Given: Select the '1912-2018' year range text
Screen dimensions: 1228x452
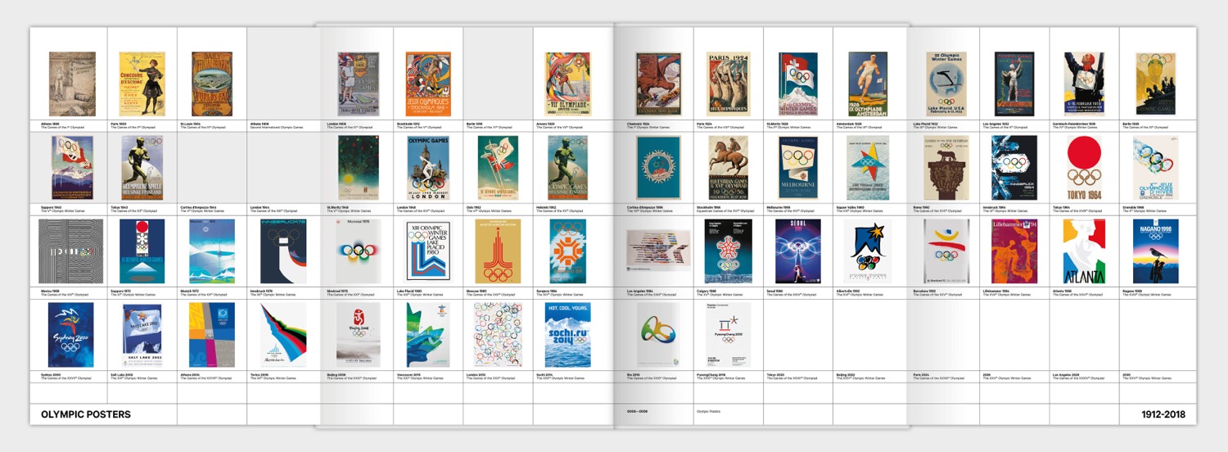Looking at the screenshot, I should click(1163, 415).
